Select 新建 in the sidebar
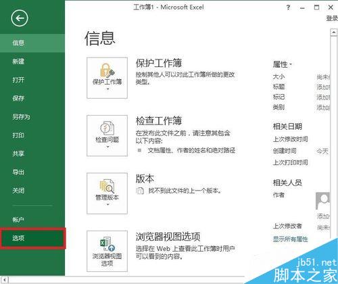The image size is (338, 284). click(32, 62)
